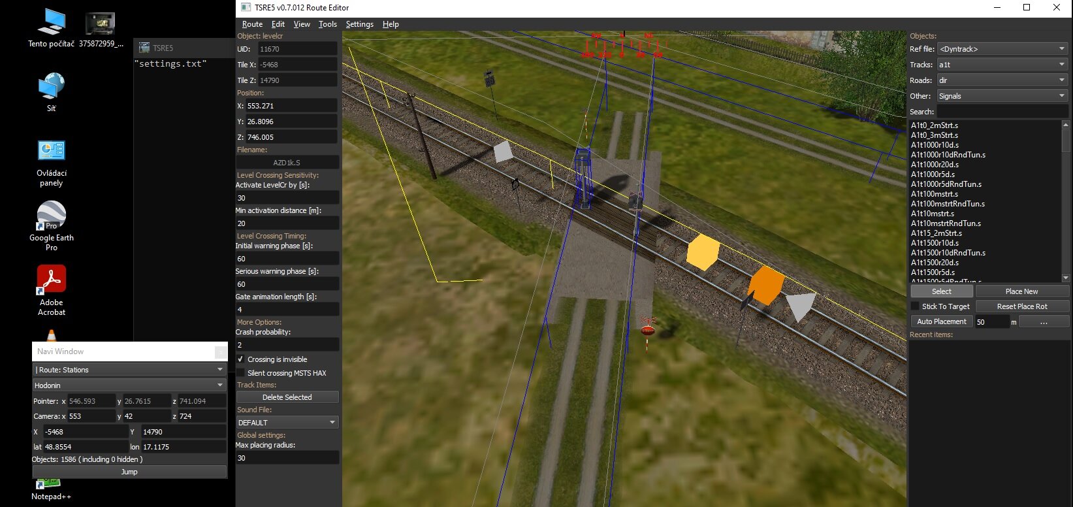Click the Activate LevelCr by [s] field
The height and width of the screenshot is (507, 1073).
coord(287,198)
